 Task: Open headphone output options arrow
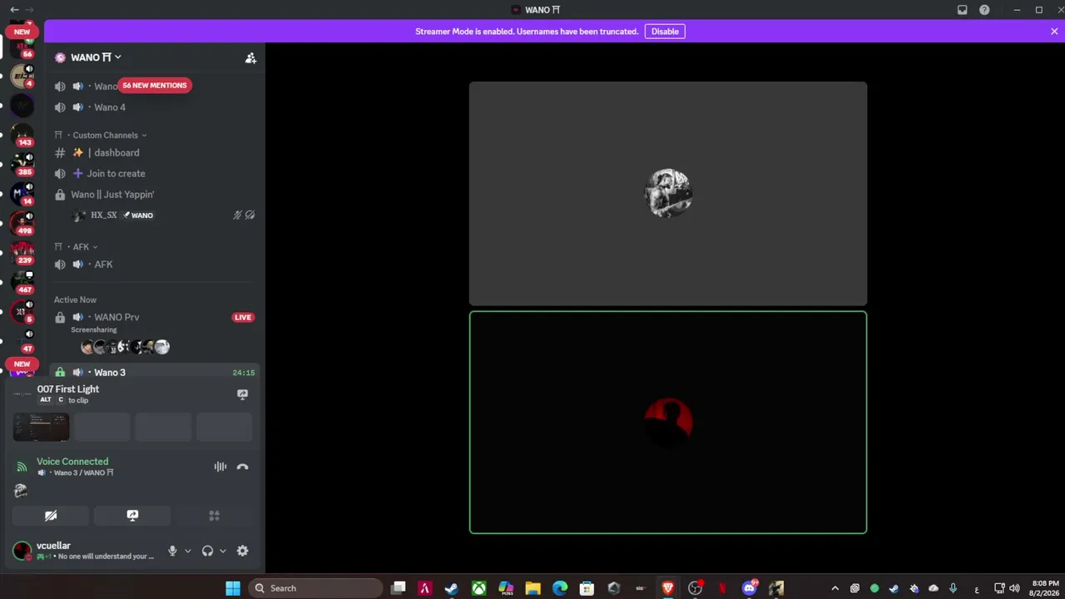pos(223,551)
